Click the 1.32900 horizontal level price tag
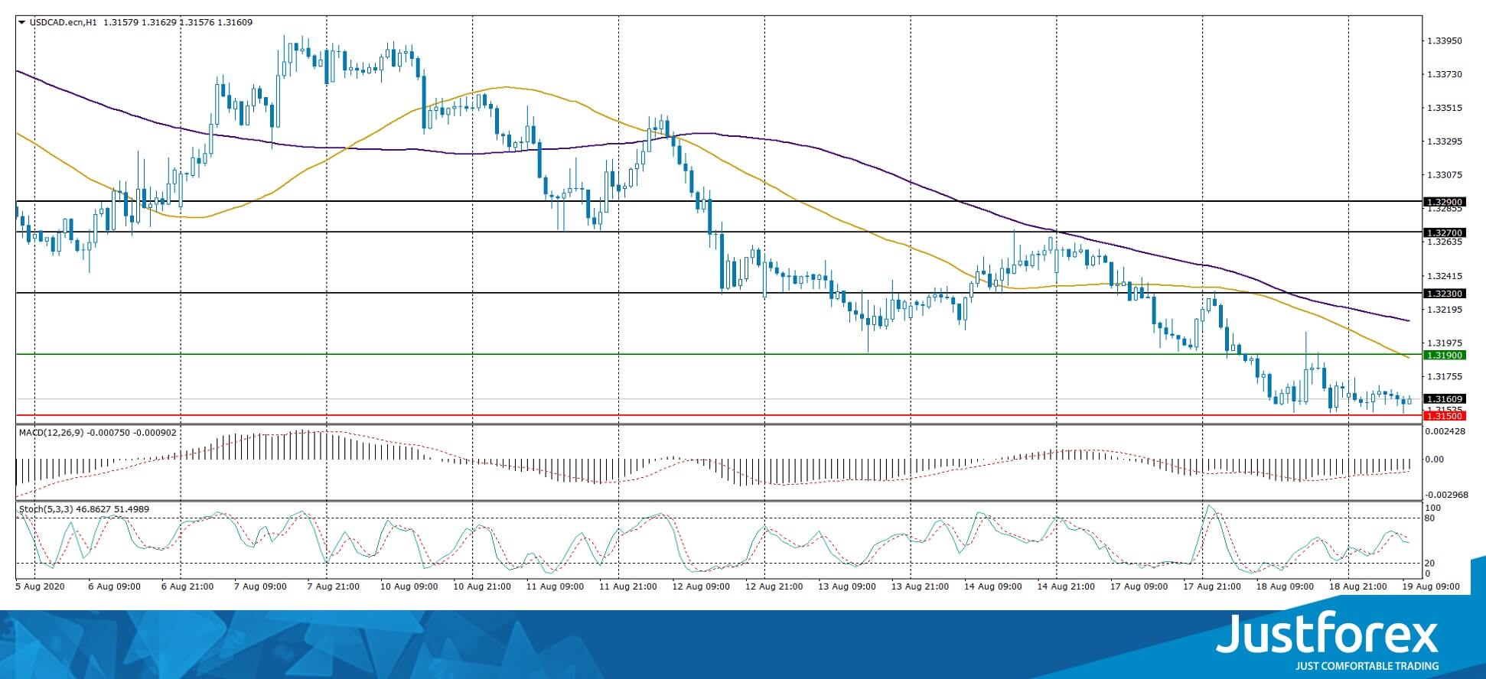1486x679 pixels. [x=1444, y=202]
